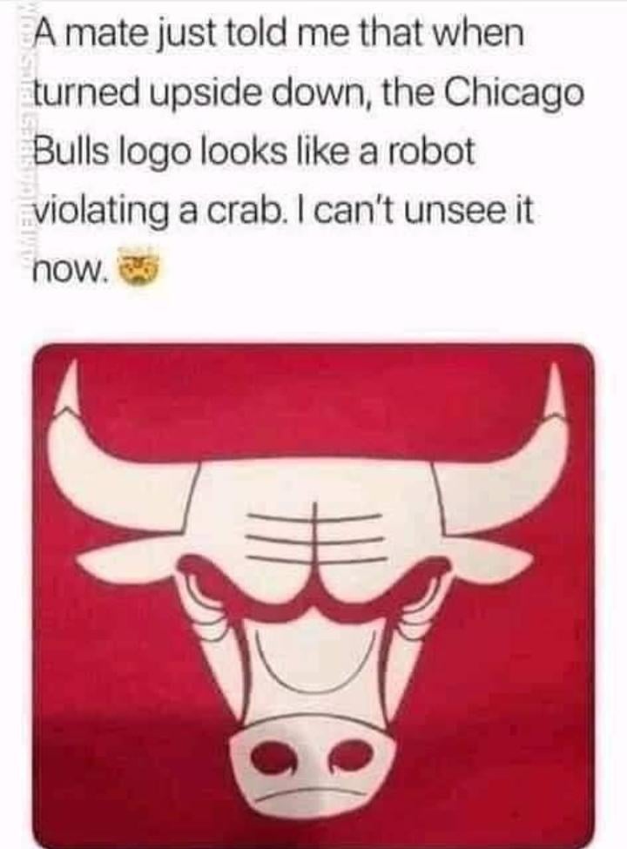Image resolution: width=627 pixels, height=849 pixels.
Task: Click the emoji after the word now
Action: (x=139, y=266)
